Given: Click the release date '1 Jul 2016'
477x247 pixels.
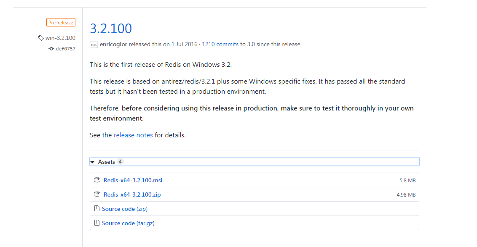Looking at the screenshot, I should (x=184, y=44).
